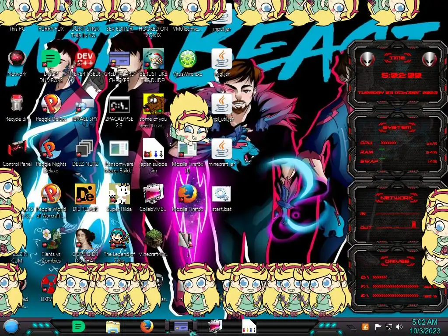Click the DRIVES header in the widget
Viewport: 448px width, 336px height.
[397, 262]
